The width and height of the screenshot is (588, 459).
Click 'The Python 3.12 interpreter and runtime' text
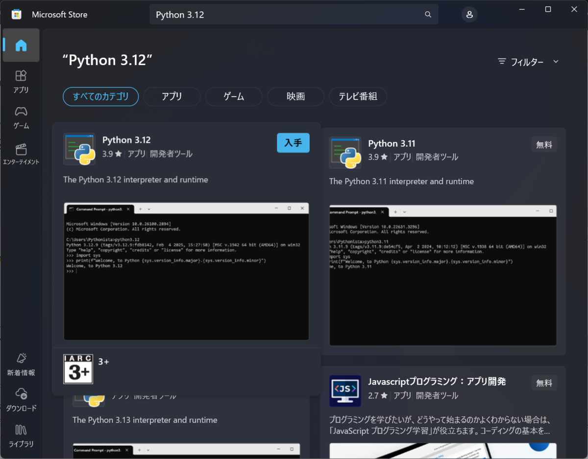(136, 180)
